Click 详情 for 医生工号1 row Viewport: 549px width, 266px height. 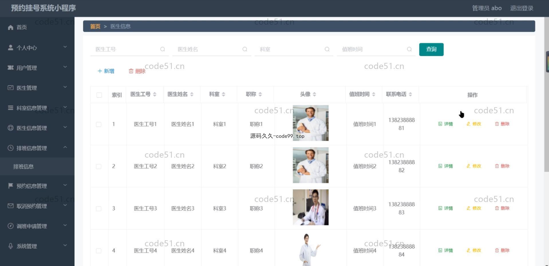[446, 124]
